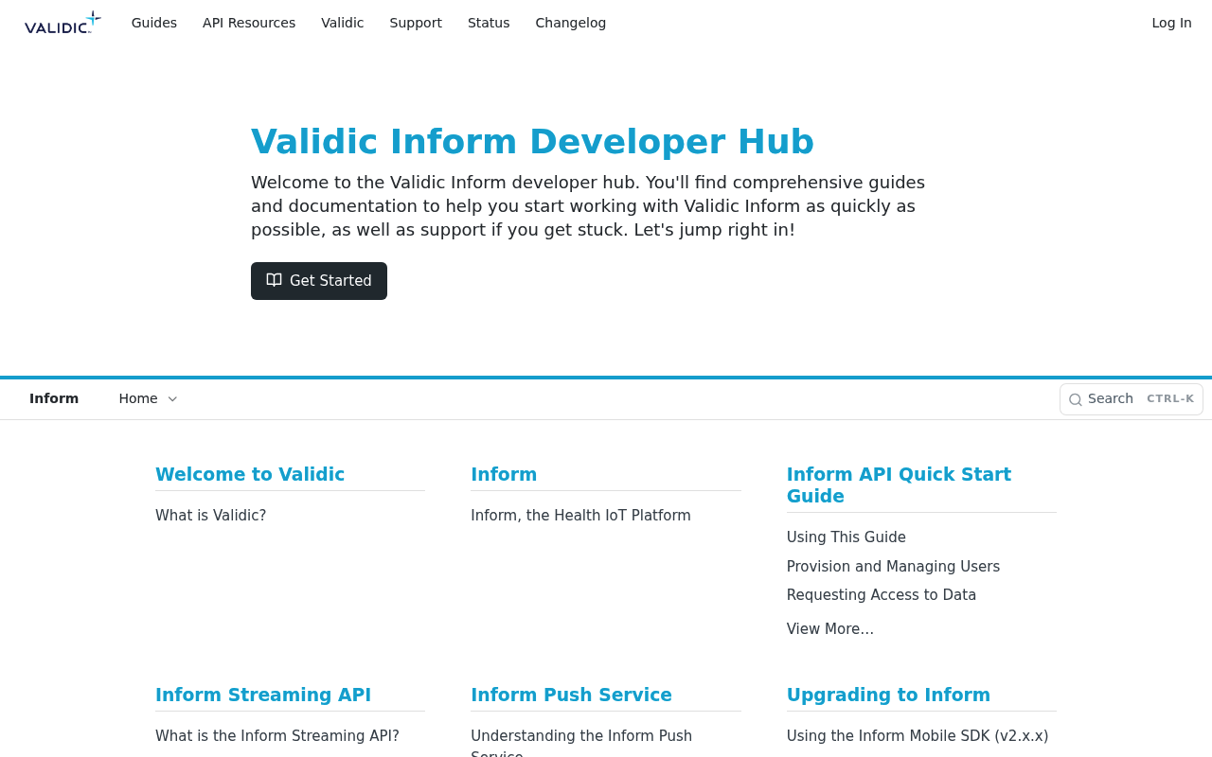The image size is (1212, 757).
Task: Check the Status page
Action: 489,23
